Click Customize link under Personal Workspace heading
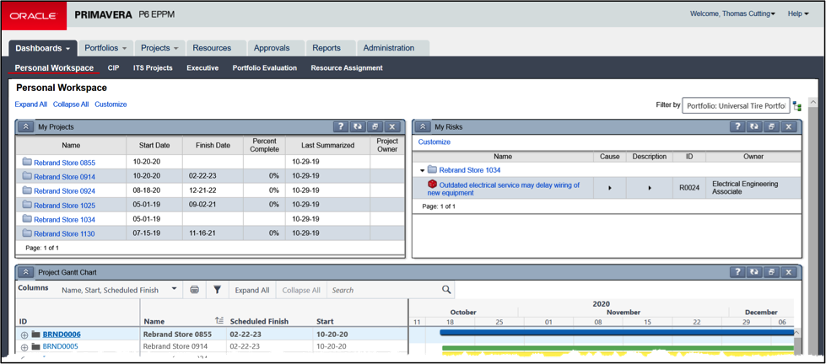This screenshot has width=826, height=364. click(x=111, y=104)
